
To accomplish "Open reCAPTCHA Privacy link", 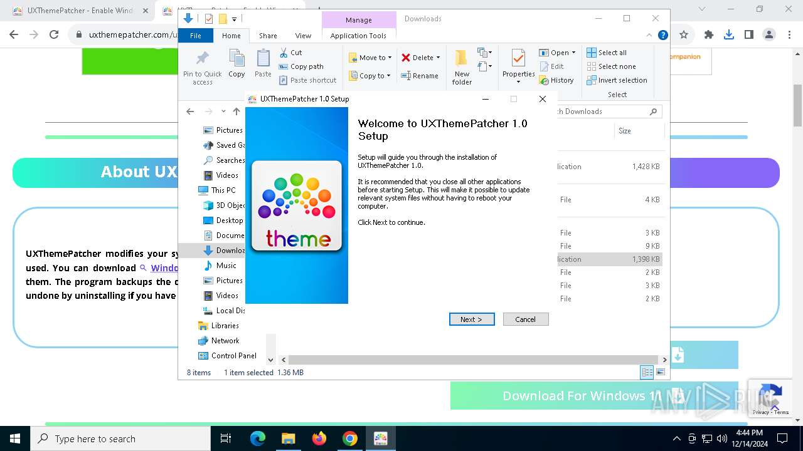I will [x=761, y=412].
